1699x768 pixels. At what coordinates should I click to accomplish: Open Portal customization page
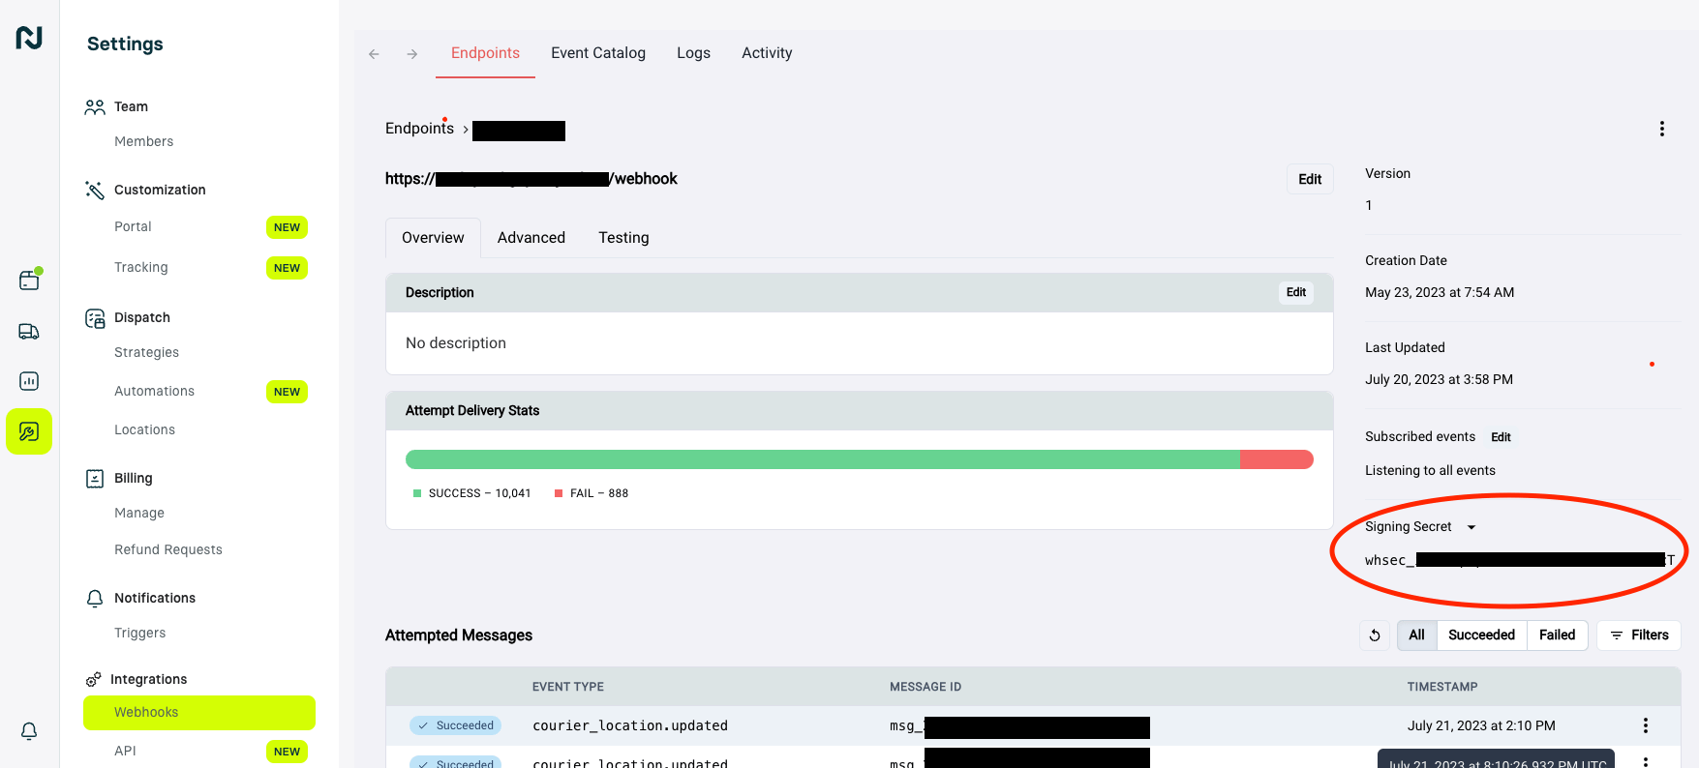[133, 227]
